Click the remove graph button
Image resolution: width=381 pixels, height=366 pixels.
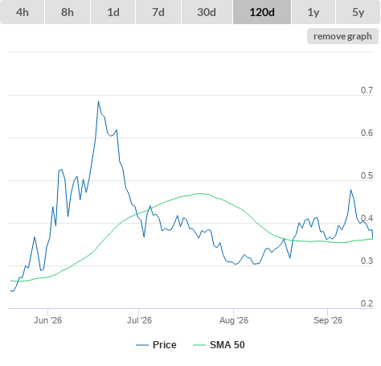click(x=342, y=36)
